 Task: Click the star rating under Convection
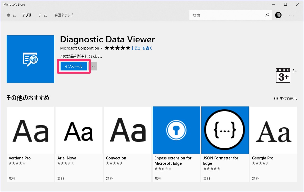pos(114,163)
